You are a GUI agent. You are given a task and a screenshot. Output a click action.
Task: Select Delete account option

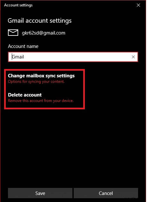click(25, 95)
